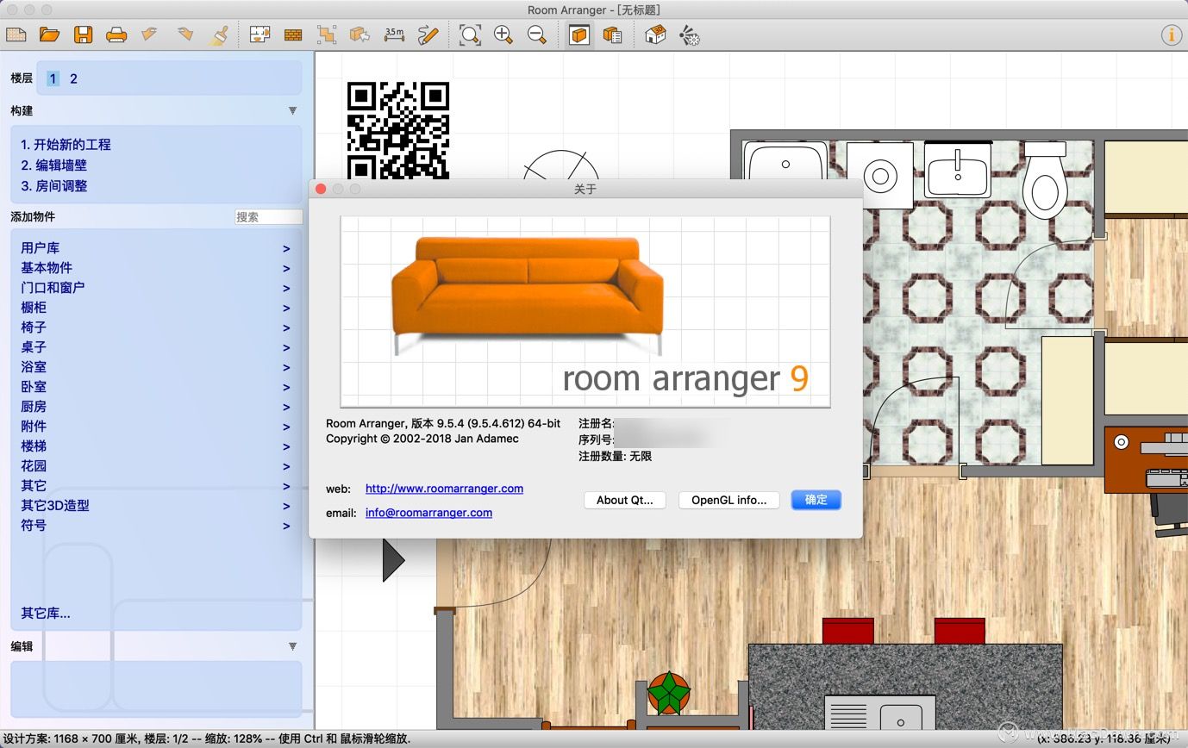Click the 搜索 object search field
This screenshot has width=1188, height=748.
268,216
